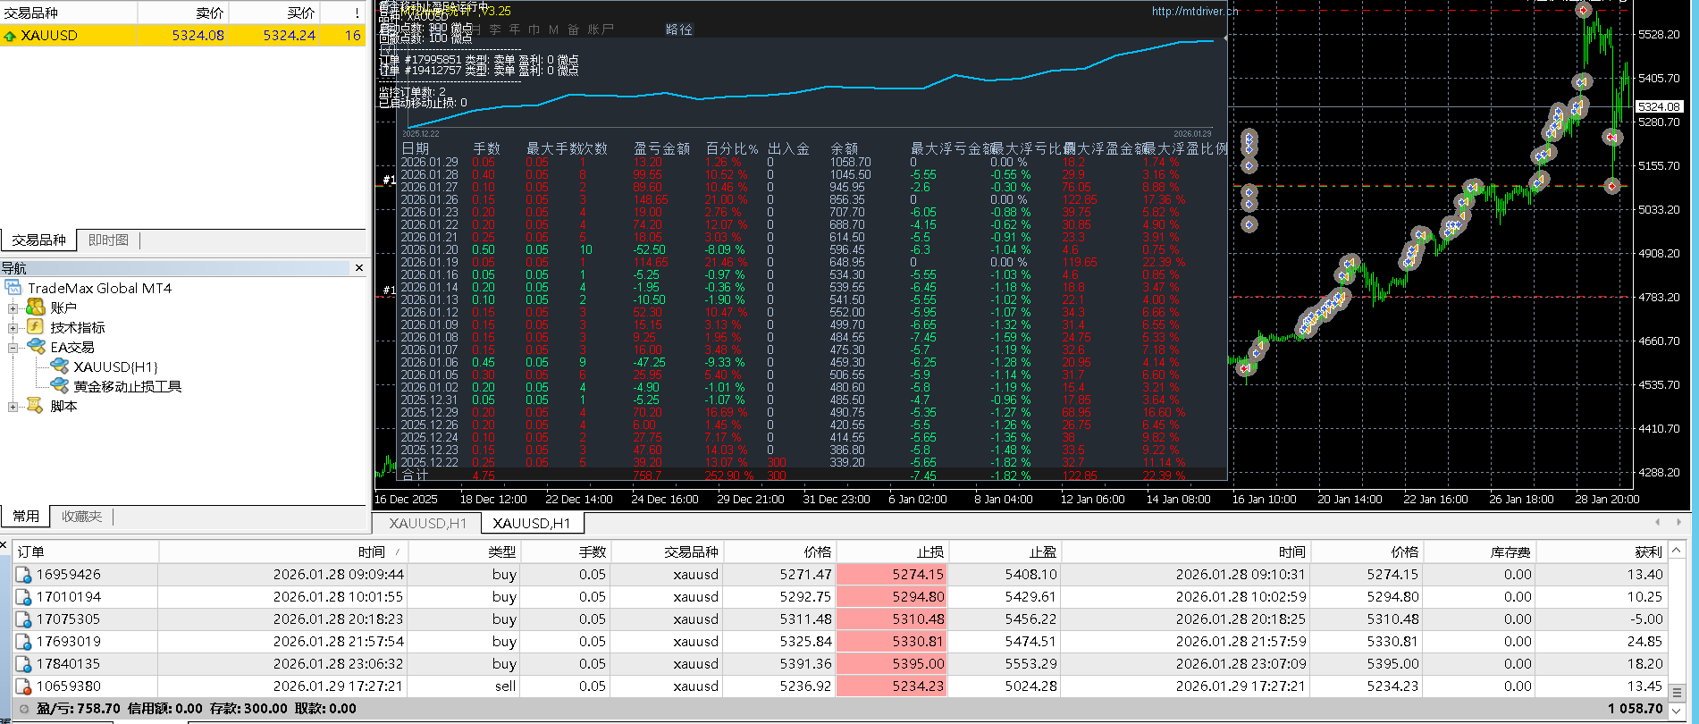Click the 路径 label above the chart

[679, 29]
